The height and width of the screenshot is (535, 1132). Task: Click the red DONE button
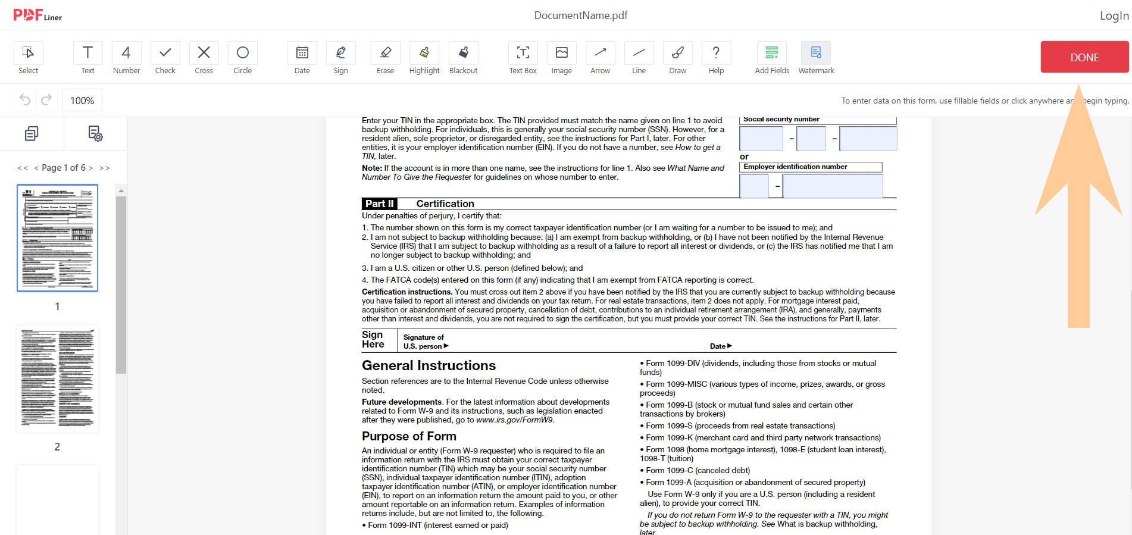point(1084,57)
